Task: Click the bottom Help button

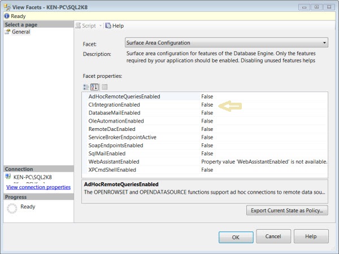Action: pyautogui.click(x=311, y=237)
